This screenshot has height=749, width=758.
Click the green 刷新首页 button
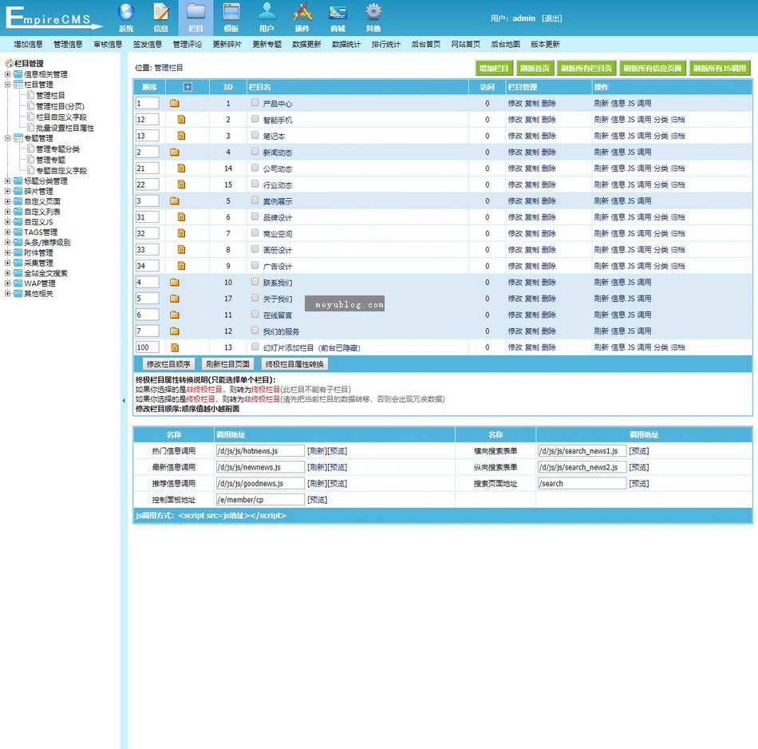pyautogui.click(x=535, y=68)
